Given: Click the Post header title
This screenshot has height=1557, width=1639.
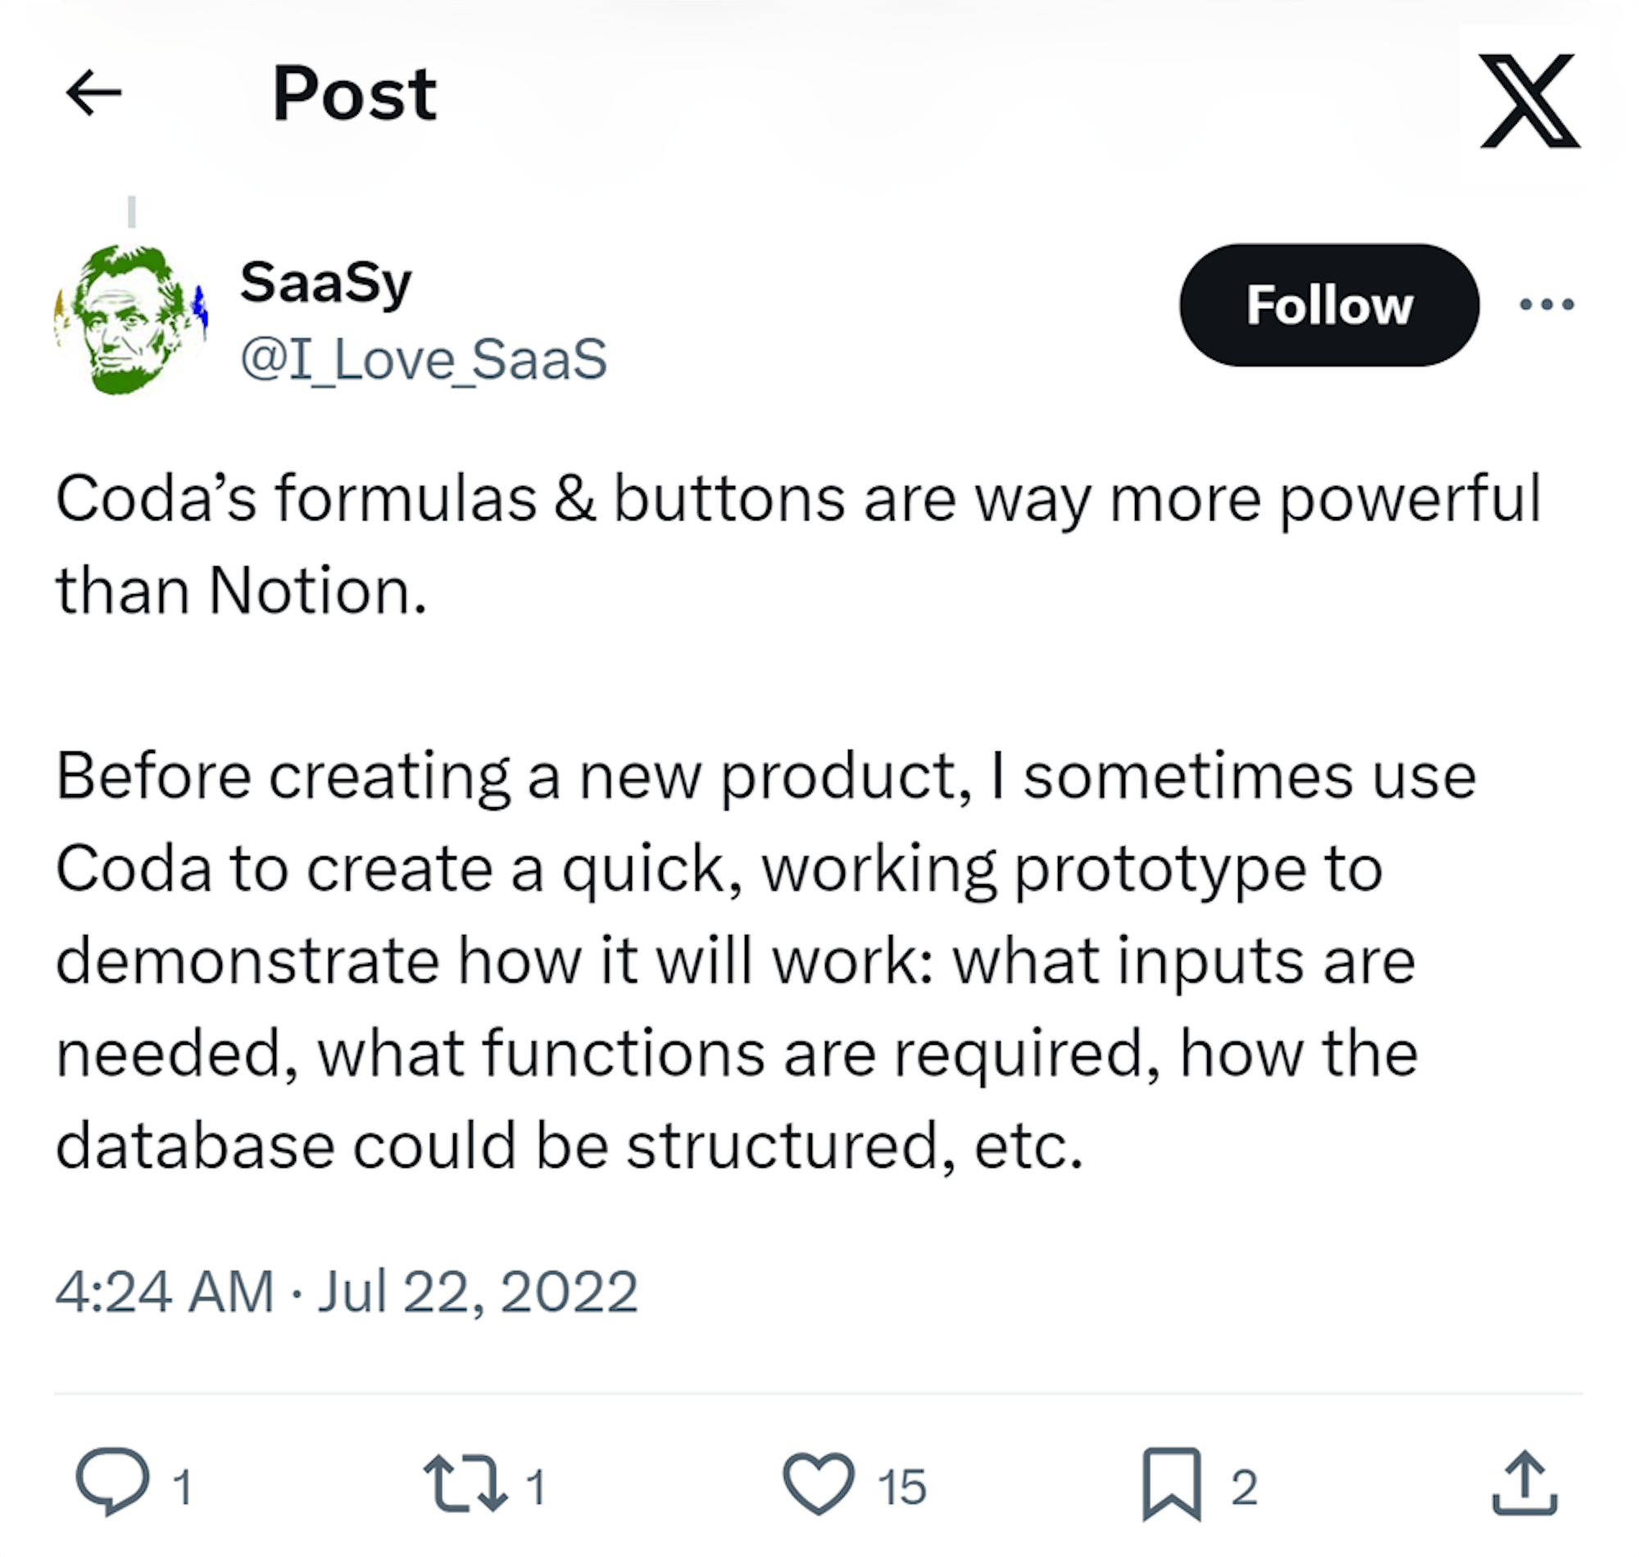Looking at the screenshot, I should (x=354, y=93).
